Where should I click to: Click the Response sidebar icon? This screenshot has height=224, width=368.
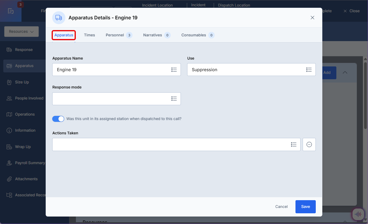9,50
